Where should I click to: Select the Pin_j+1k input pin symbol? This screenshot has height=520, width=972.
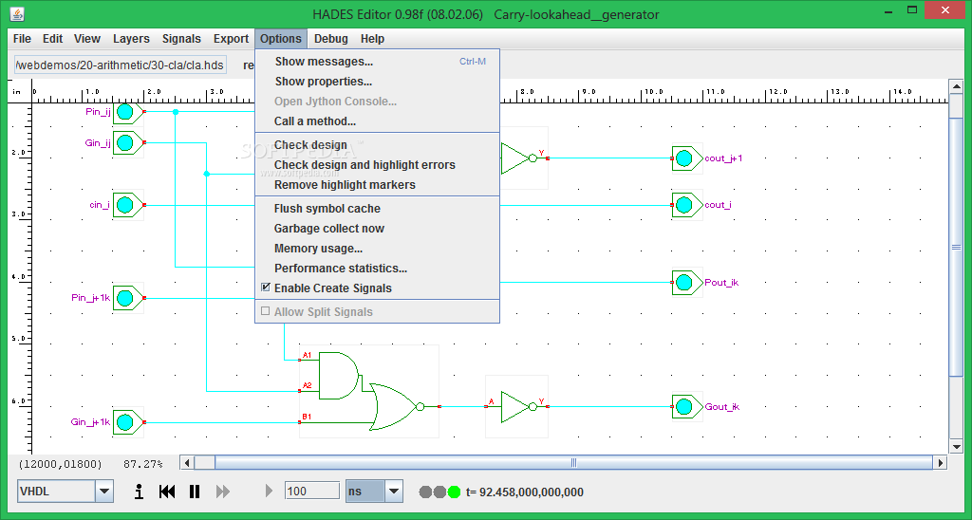[x=128, y=298]
